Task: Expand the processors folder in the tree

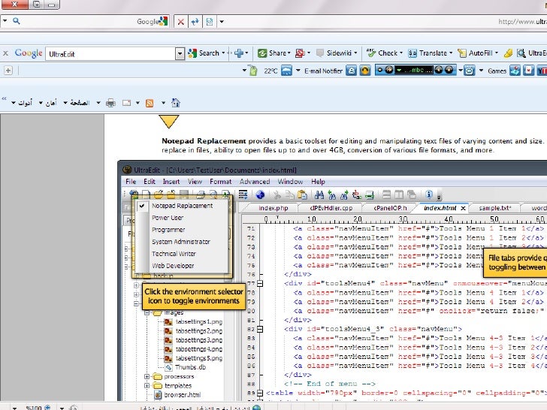Action: (147, 376)
